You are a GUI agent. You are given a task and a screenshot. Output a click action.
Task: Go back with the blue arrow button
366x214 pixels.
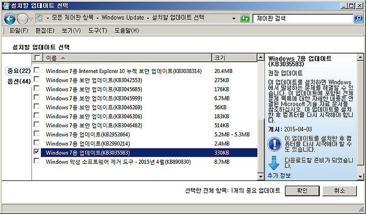tap(10, 19)
